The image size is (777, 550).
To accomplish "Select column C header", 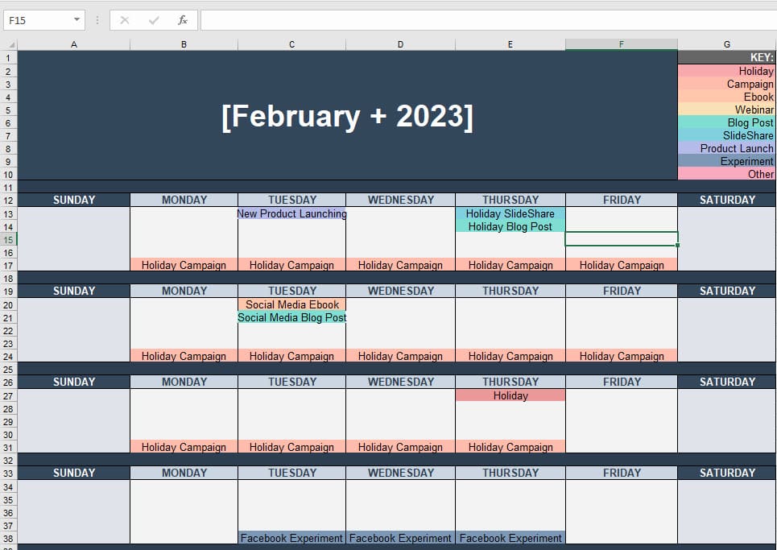I will coord(291,44).
